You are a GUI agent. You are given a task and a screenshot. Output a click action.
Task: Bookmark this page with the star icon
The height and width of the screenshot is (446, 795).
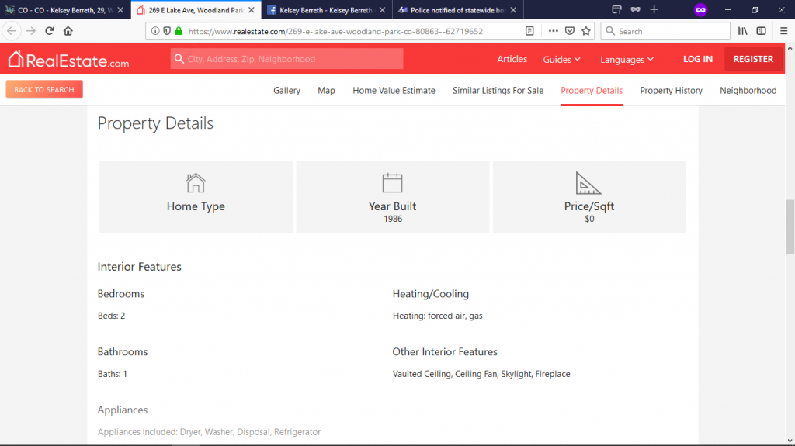[x=586, y=31]
